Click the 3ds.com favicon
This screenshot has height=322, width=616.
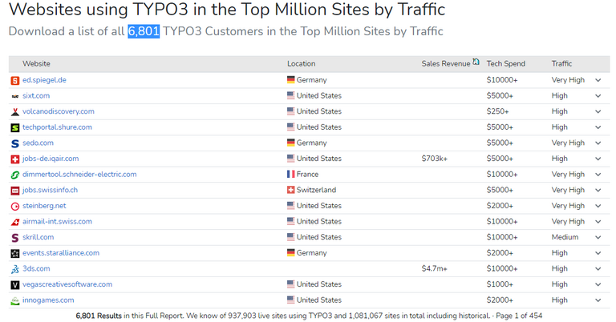point(15,269)
